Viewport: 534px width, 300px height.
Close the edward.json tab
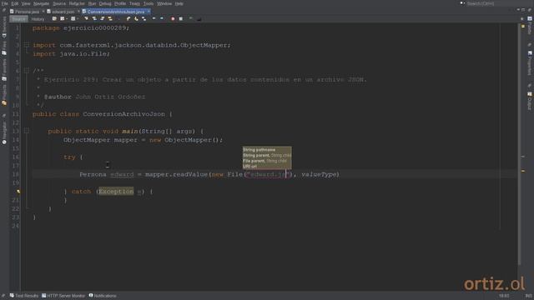click(x=78, y=12)
